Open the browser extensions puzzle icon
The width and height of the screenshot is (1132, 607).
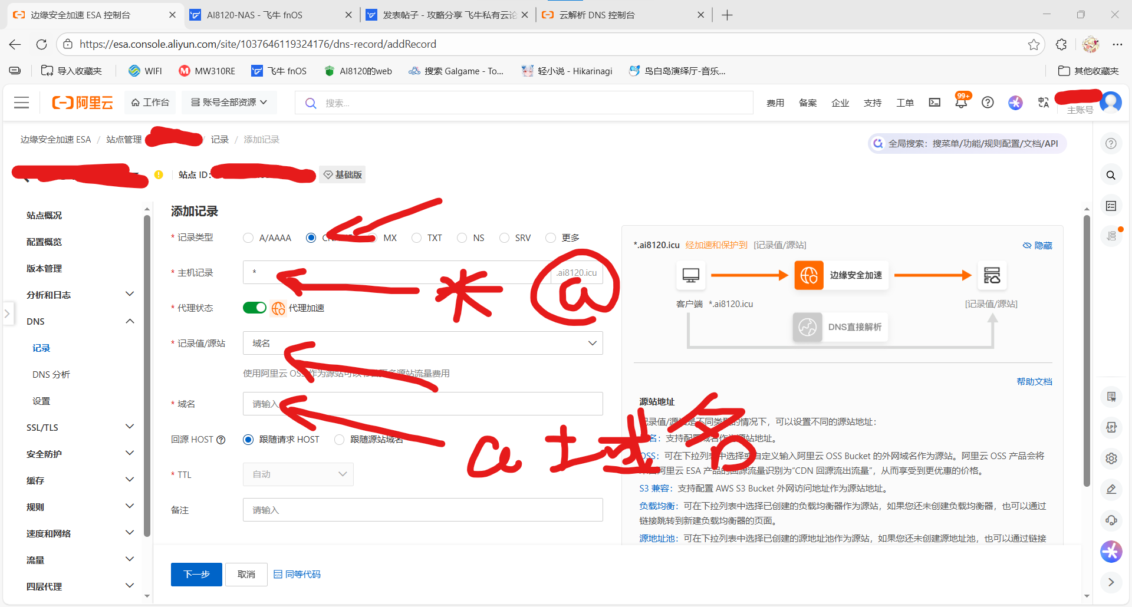click(x=1061, y=44)
